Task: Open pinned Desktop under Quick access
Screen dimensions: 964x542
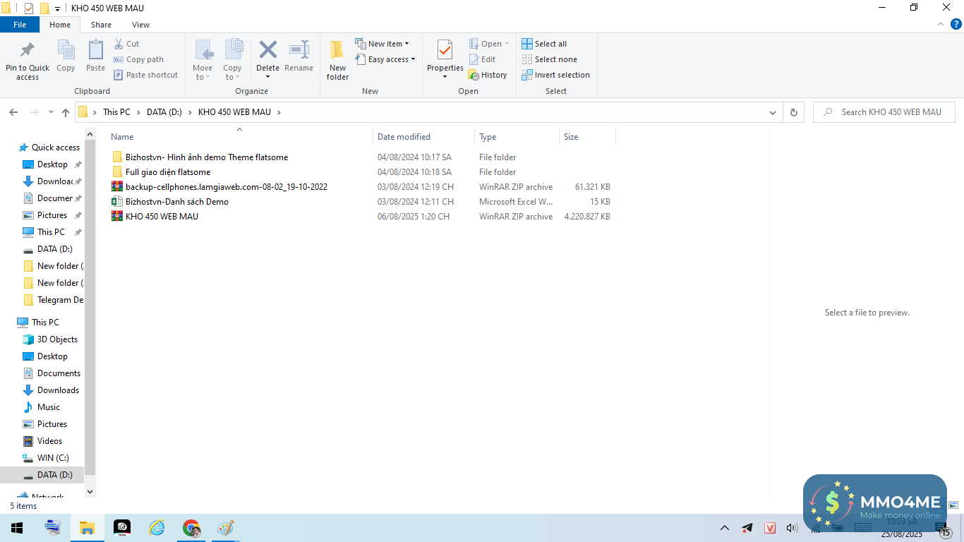Action: 52,164
